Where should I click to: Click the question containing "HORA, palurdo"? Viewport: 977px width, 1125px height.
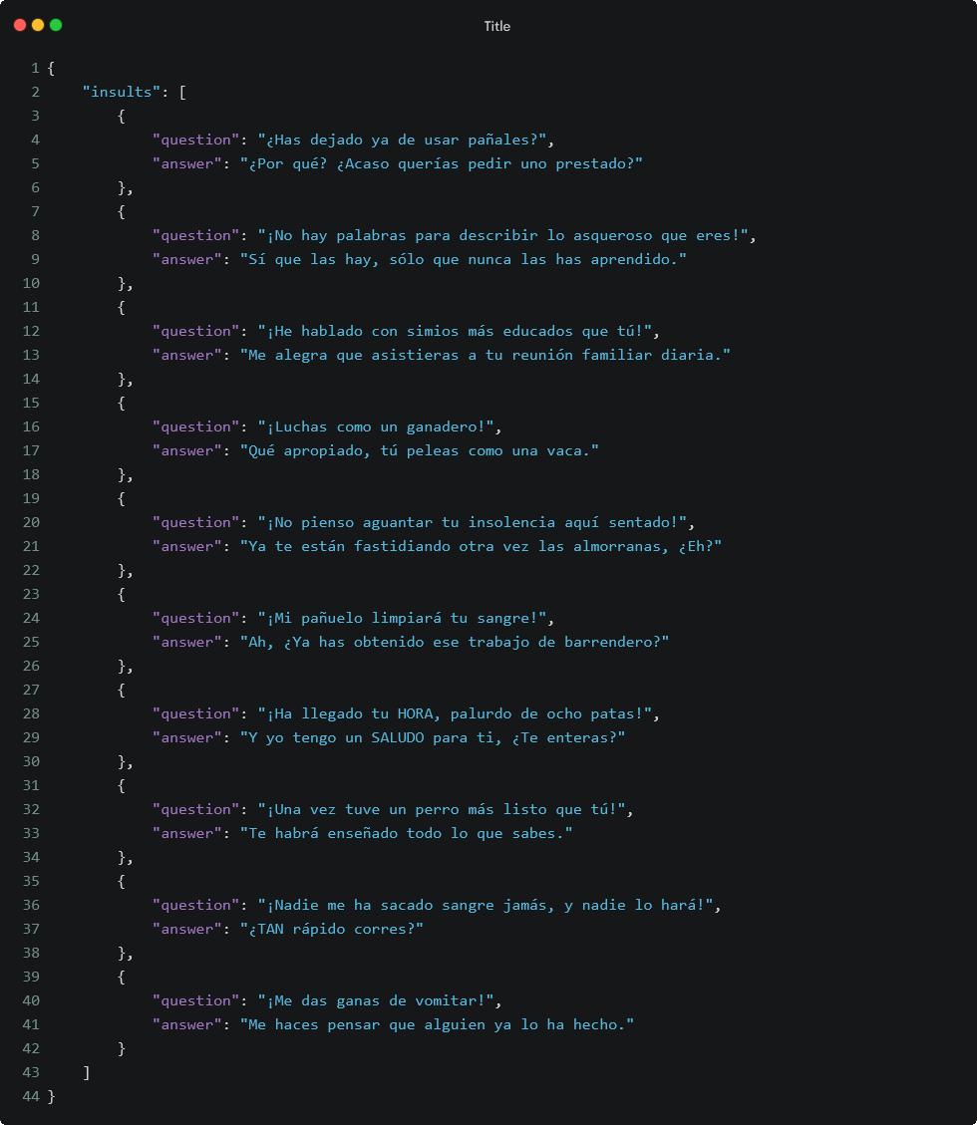coord(455,713)
